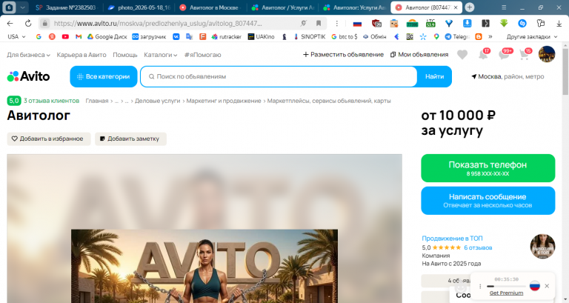569x303 pixels.
Task: Open the Russian flag extension icon
Action: (x=357, y=24)
